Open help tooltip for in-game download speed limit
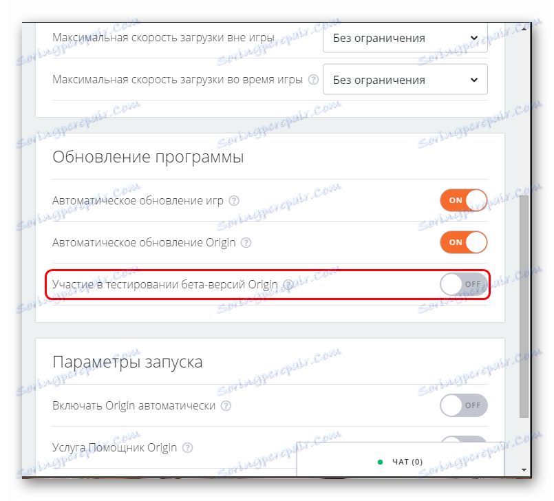Image resolution: width=554 pixels, height=501 pixels. click(x=313, y=80)
